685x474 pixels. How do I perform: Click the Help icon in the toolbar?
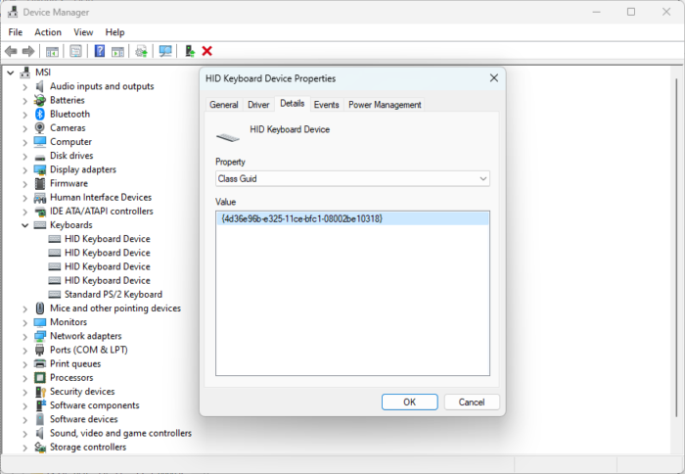click(99, 51)
